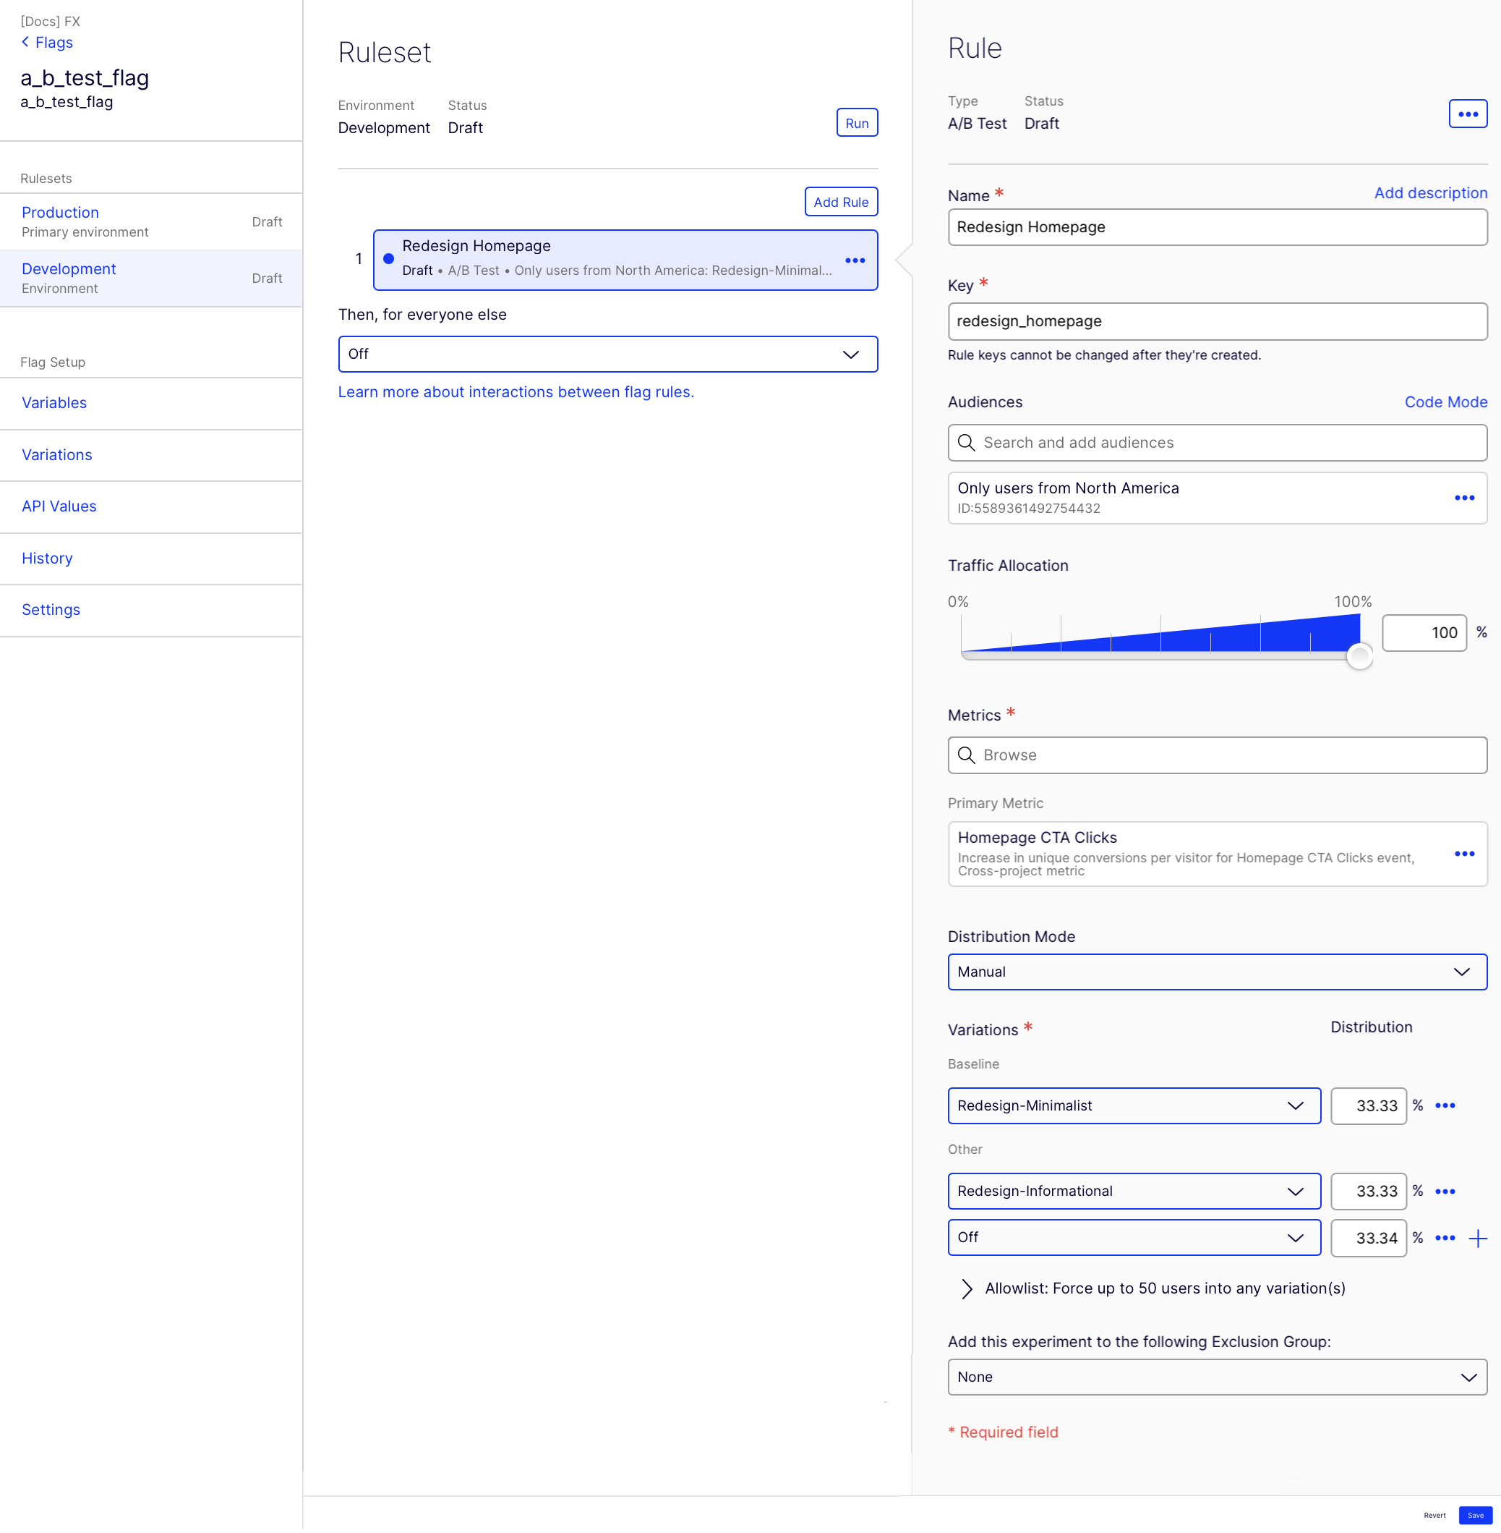
Task: Click the Search and add audiences field
Action: pyautogui.click(x=1216, y=443)
